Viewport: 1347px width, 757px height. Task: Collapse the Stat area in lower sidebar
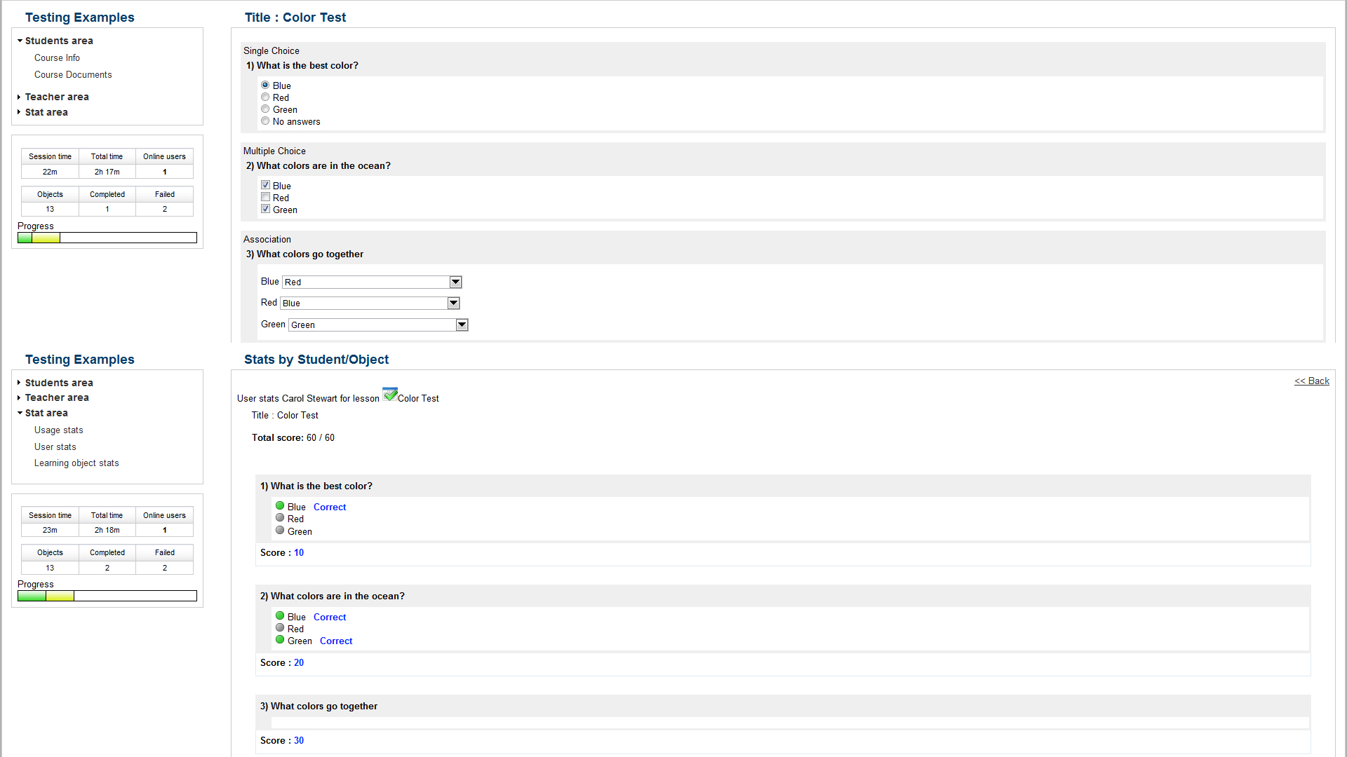(x=46, y=413)
